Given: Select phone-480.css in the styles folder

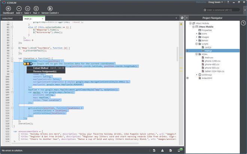Looking at the screenshot, I should [x=211, y=64].
